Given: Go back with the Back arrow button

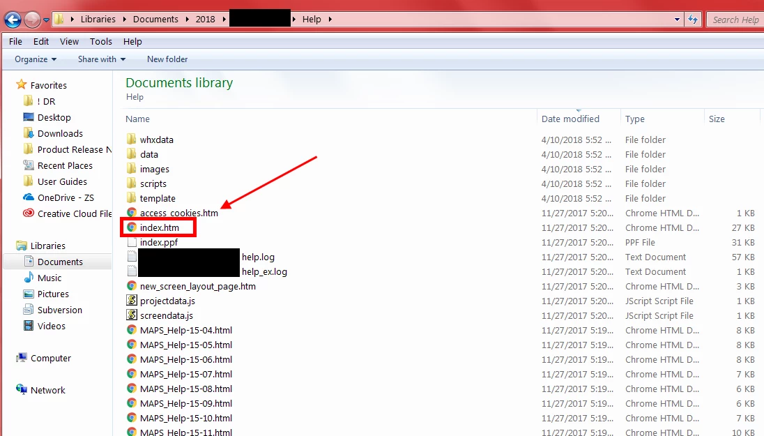Looking at the screenshot, I should coord(13,20).
